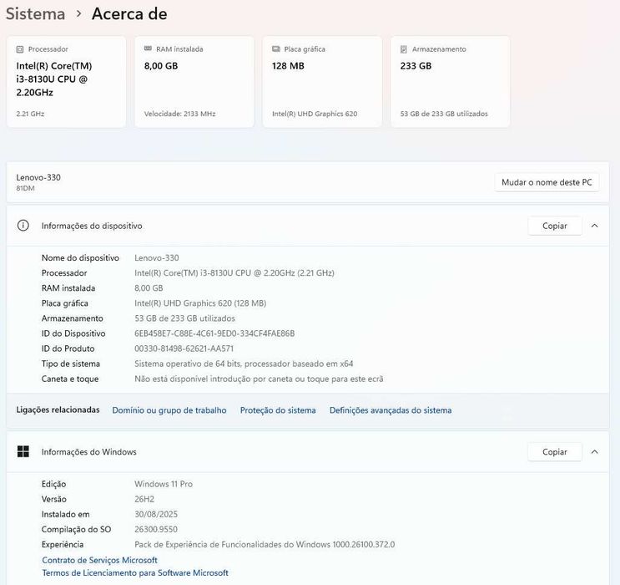Copy the Windows information
This screenshot has width=620, height=585.
pos(555,452)
